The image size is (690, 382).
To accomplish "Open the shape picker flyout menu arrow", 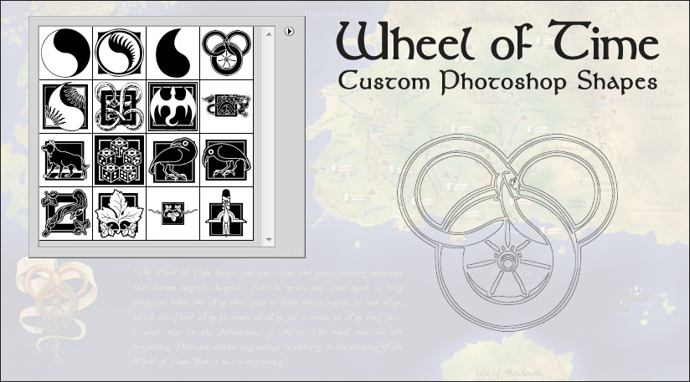I will [289, 31].
